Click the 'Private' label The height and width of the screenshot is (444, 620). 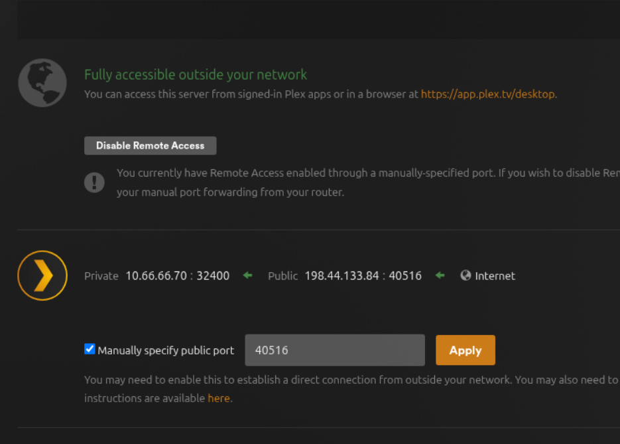(x=101, y=276)
